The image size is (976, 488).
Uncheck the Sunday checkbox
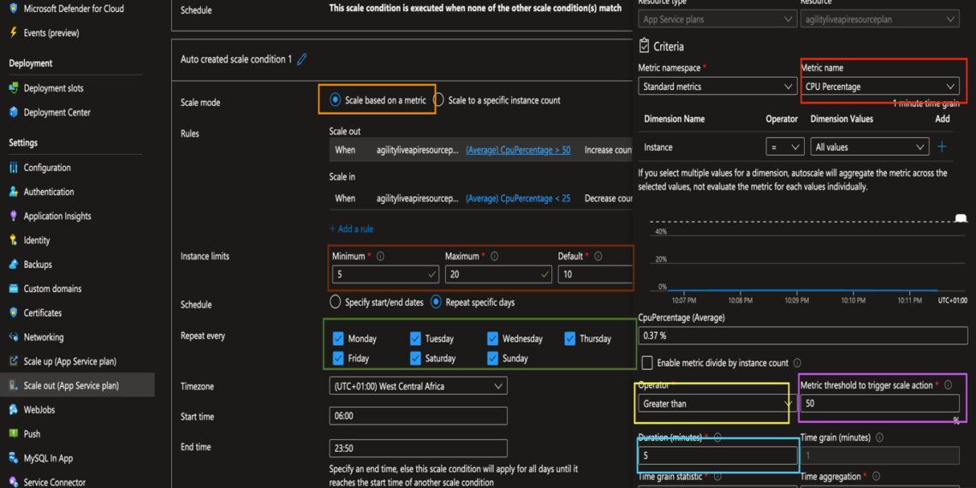click(492, 358)
